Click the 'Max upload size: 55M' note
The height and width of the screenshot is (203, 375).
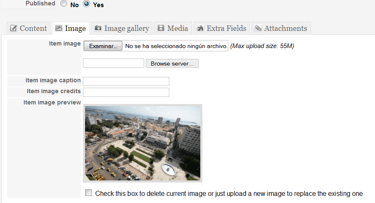click(x=262, y=46)
